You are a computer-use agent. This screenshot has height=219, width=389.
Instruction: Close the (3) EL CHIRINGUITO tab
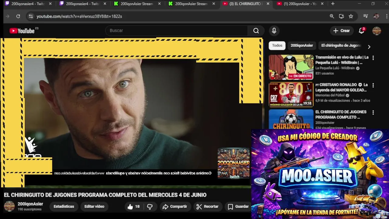[268, 4]
